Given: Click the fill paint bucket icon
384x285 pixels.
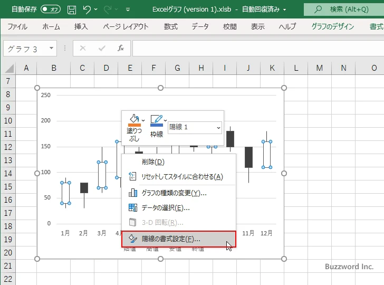Looking at the screenshot, I should (x=133, y=119).
